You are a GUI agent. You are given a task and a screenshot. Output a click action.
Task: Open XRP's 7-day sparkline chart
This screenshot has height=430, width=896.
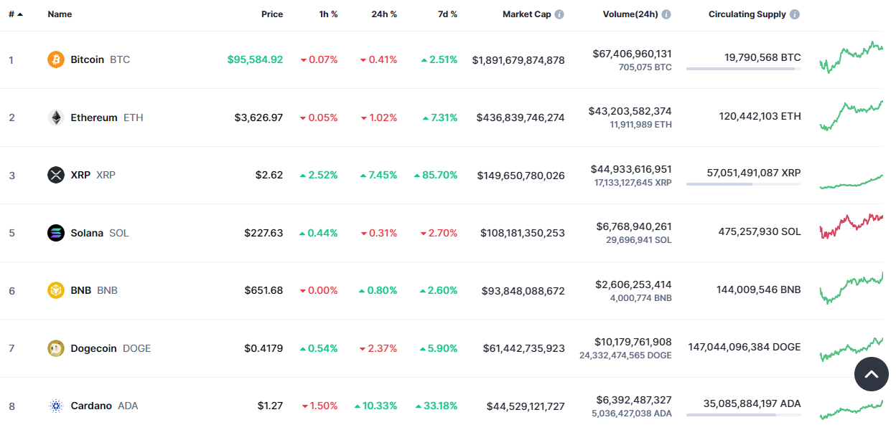[x=851, y=181]
